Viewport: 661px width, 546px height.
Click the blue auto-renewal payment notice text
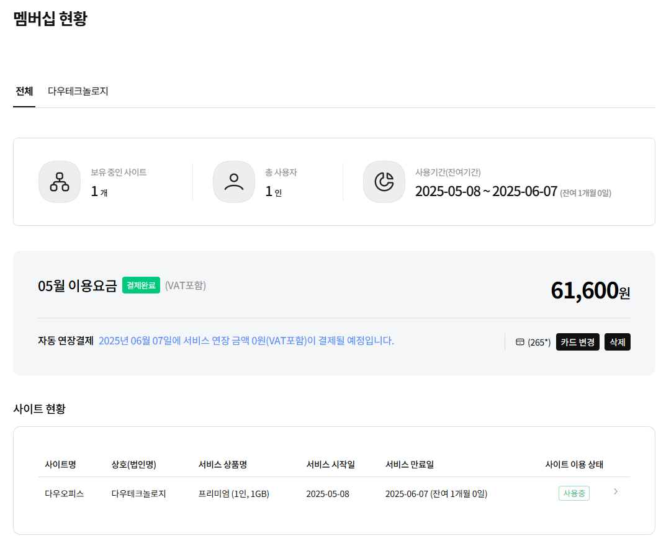pos(246,341)
